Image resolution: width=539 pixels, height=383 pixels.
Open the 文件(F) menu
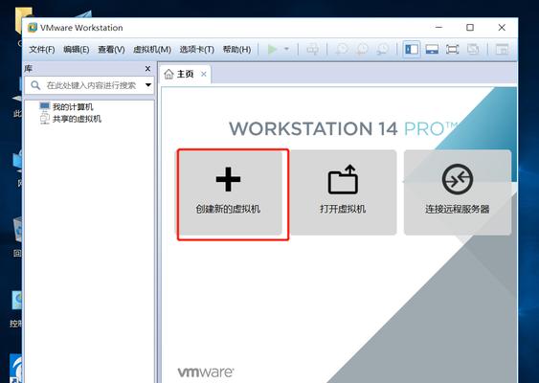pyautogui.click(x=41, y=50)
